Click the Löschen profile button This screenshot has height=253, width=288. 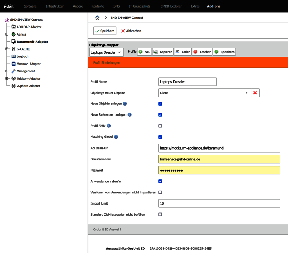[202, 52]
